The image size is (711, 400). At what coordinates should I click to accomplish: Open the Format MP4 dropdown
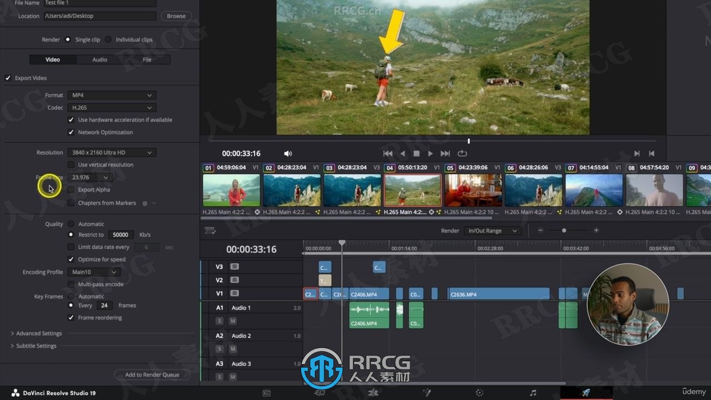(111, 95)
